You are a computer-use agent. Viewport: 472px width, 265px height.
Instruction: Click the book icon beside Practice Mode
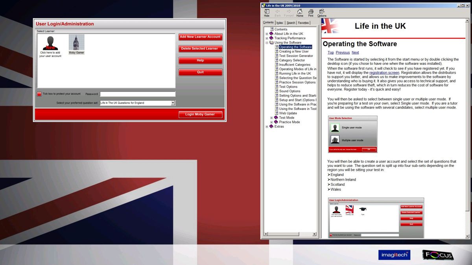click(x=276, y=122)
